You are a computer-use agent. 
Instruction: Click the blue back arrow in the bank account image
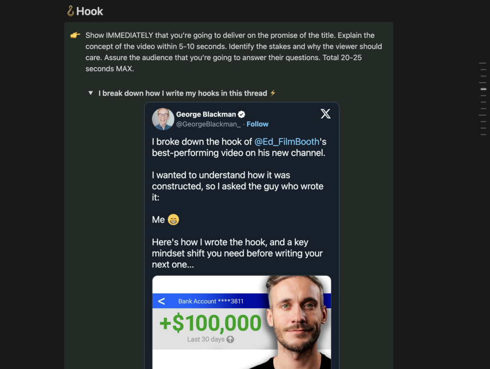click(162, 301)
